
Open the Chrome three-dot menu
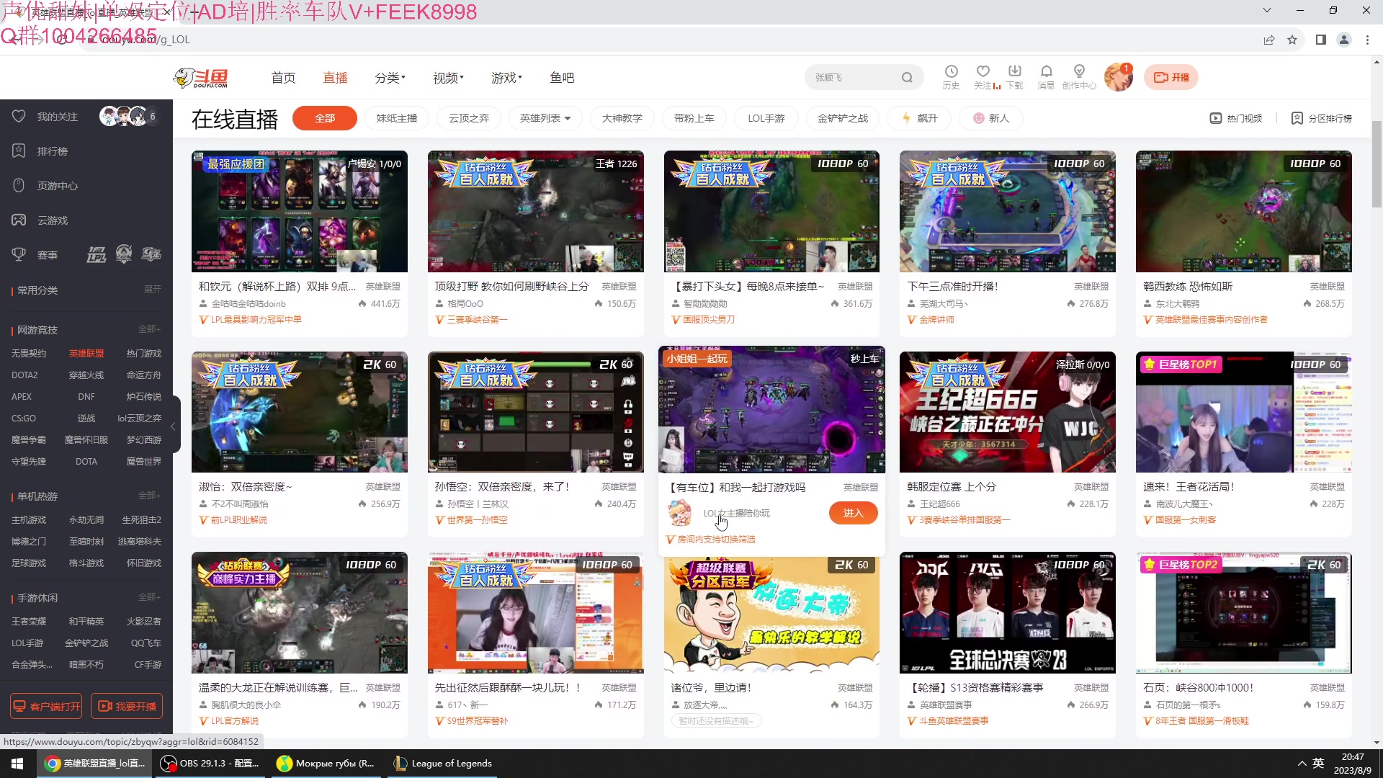1367,40
